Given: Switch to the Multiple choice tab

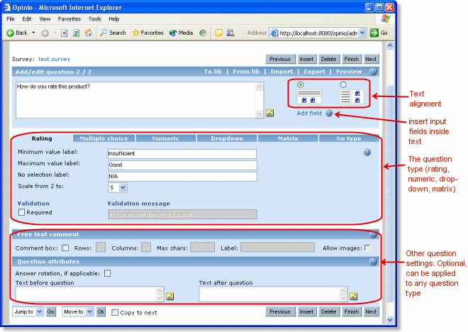Looking at the screenshot, I should coord(104,138).
